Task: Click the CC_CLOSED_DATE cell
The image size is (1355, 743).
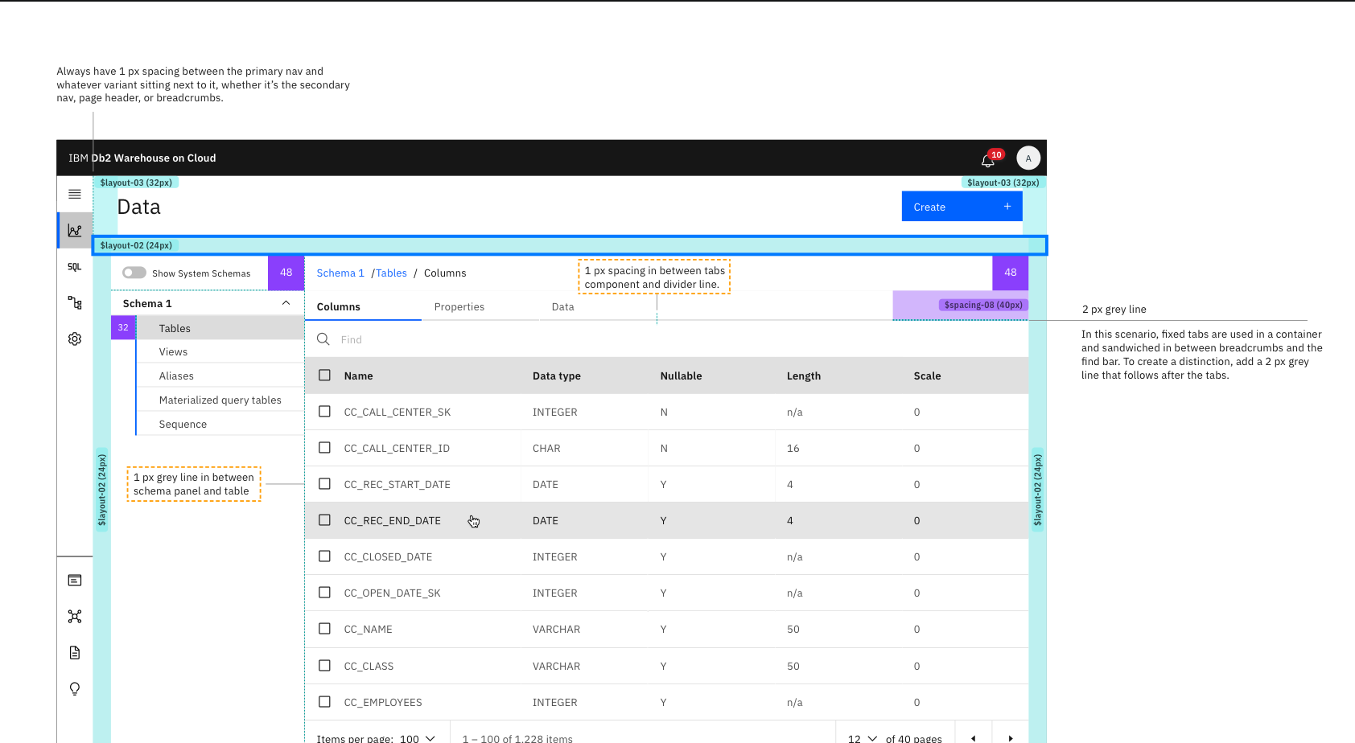Action: coord(388,557)
